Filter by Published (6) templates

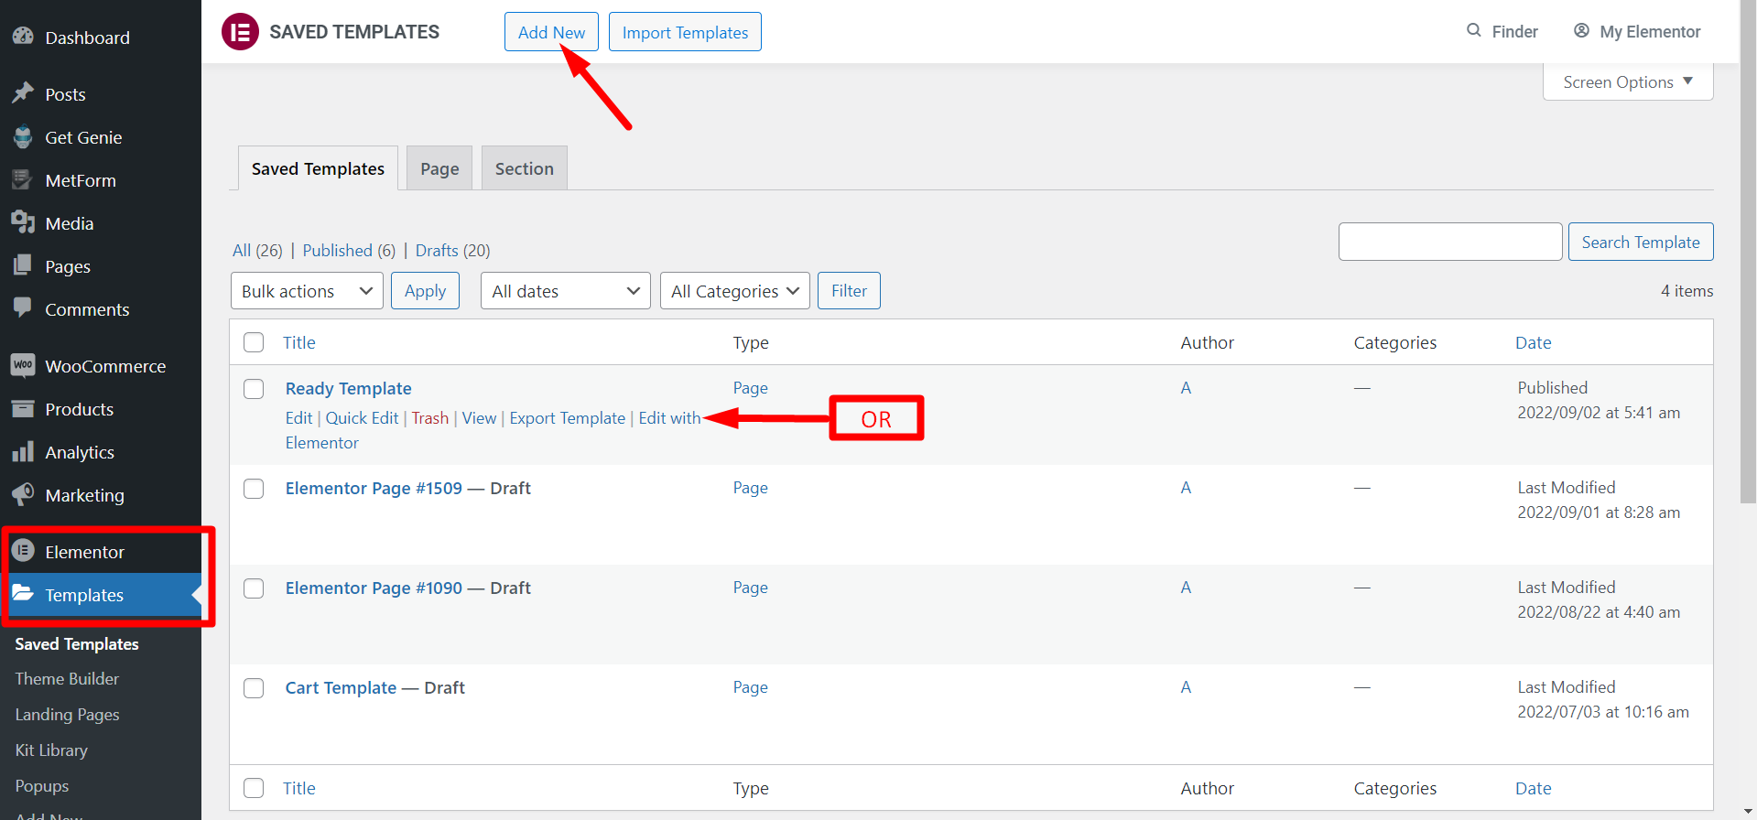(349, 251)
